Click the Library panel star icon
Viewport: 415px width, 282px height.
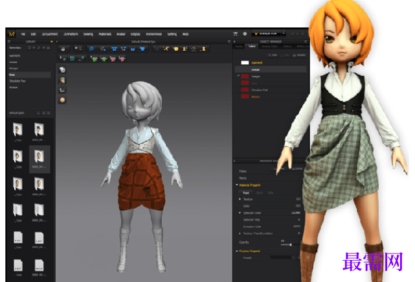(x=52, y=41)
